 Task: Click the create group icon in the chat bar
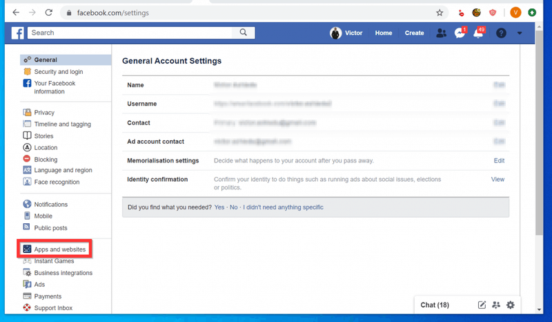click(496, 305)
